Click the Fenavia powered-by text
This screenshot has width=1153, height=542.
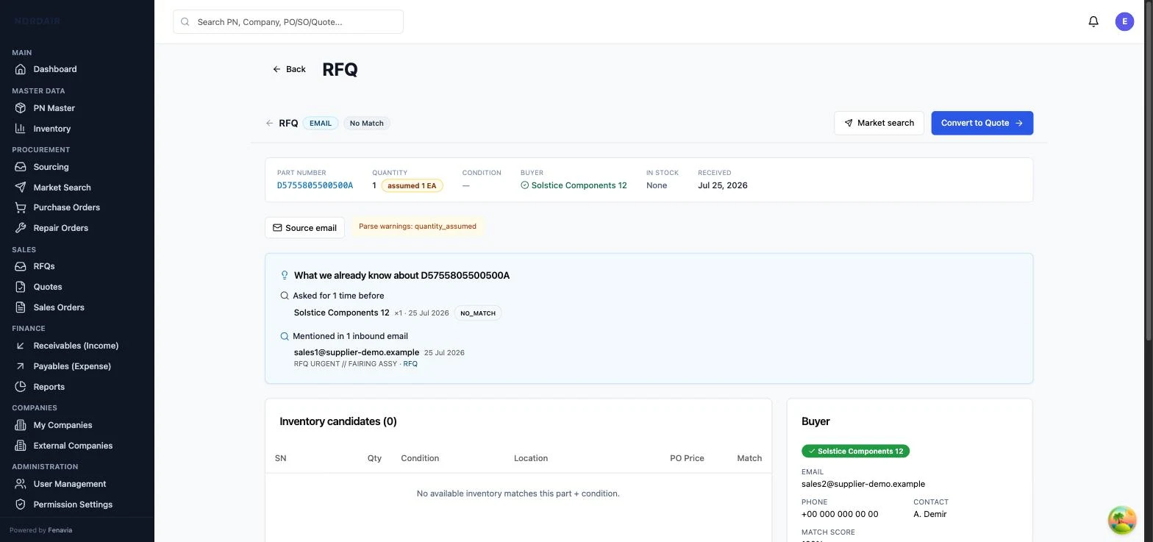(x=60, y=530)
